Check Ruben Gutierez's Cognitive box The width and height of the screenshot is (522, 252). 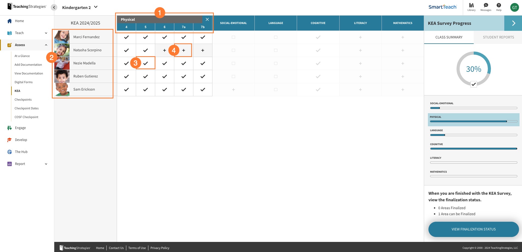318,76
